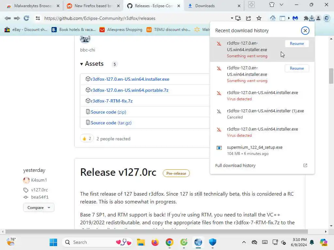This screenshot has width=334, height=250.
Task: Resume the first failed r3dfox installer download
Action: 297,44
